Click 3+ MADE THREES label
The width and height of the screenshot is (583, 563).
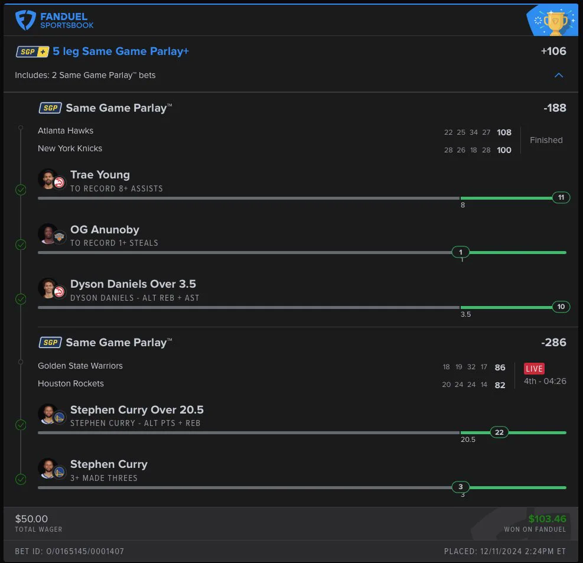(104, 478)
